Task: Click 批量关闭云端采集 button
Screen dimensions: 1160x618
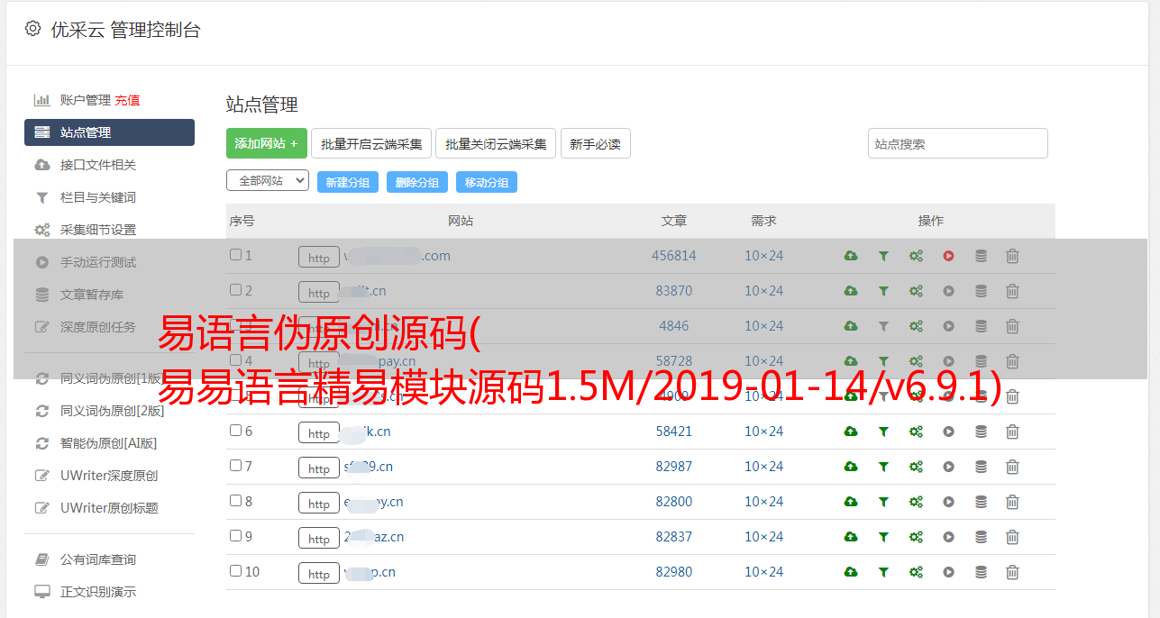Action: click(496, 143)
